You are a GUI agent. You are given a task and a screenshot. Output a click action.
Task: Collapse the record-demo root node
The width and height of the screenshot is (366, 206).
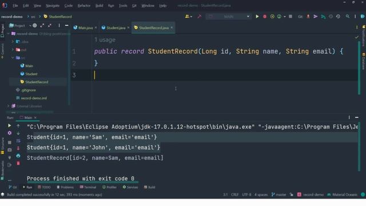pos(9,34)
